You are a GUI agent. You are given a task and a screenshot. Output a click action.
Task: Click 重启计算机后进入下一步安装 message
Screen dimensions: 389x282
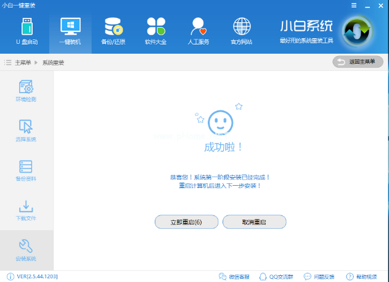coord(220,186)
